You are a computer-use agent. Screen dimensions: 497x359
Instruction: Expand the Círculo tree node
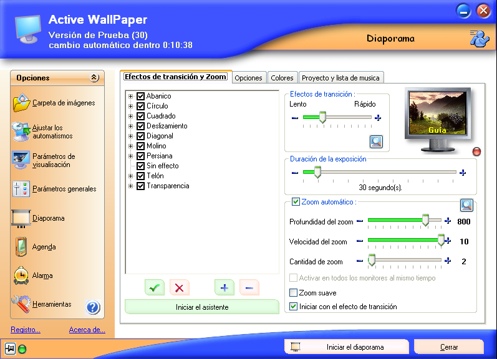pos(130,106)
